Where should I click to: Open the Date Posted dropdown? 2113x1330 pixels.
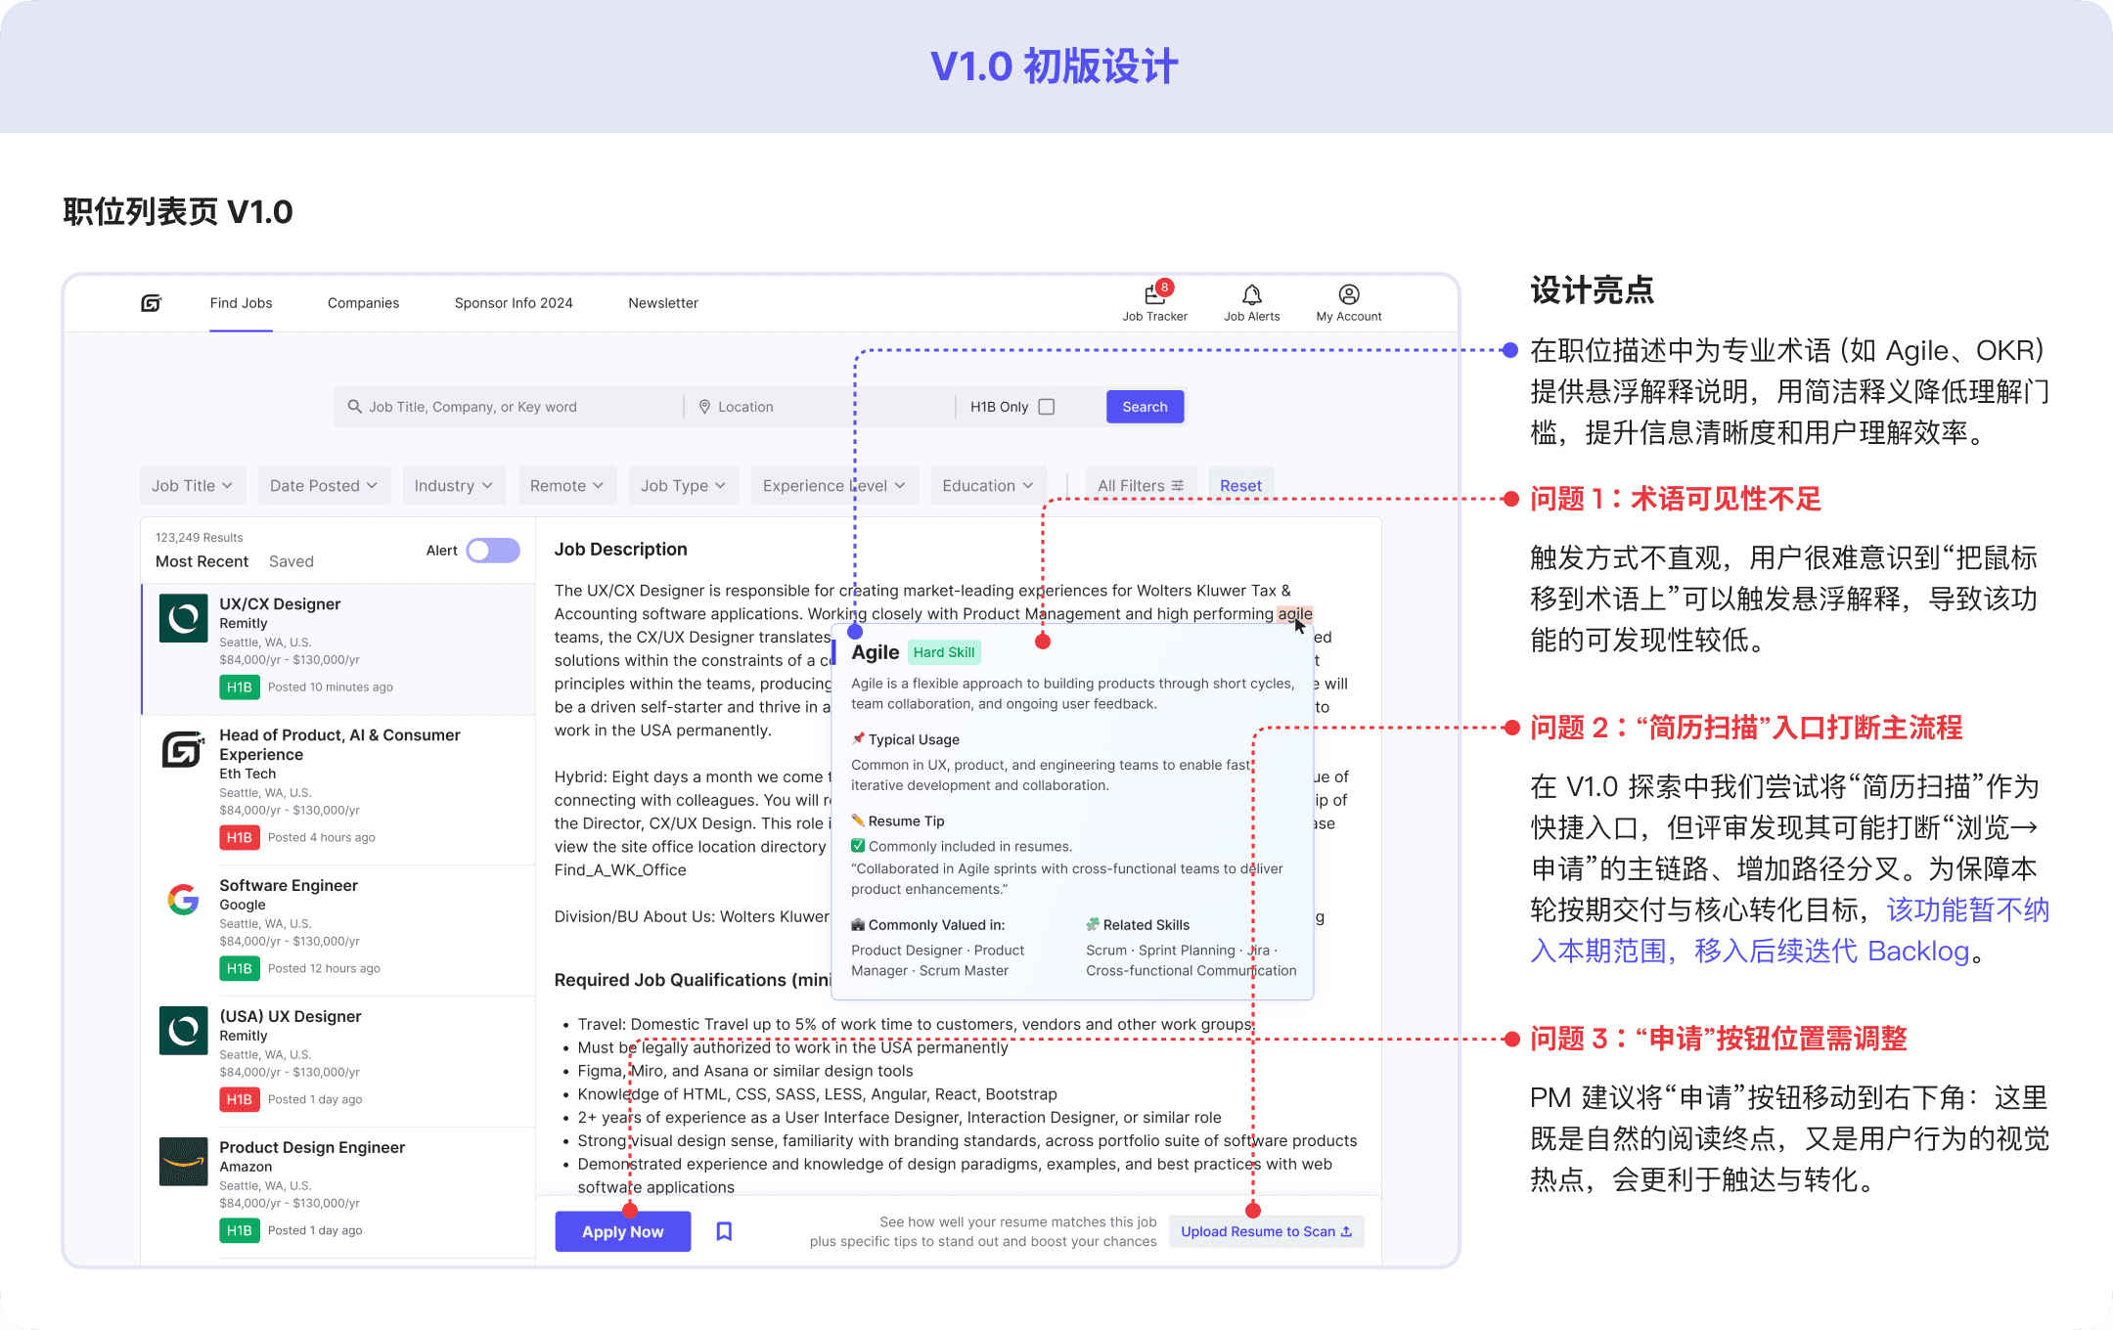click(323, 486)
